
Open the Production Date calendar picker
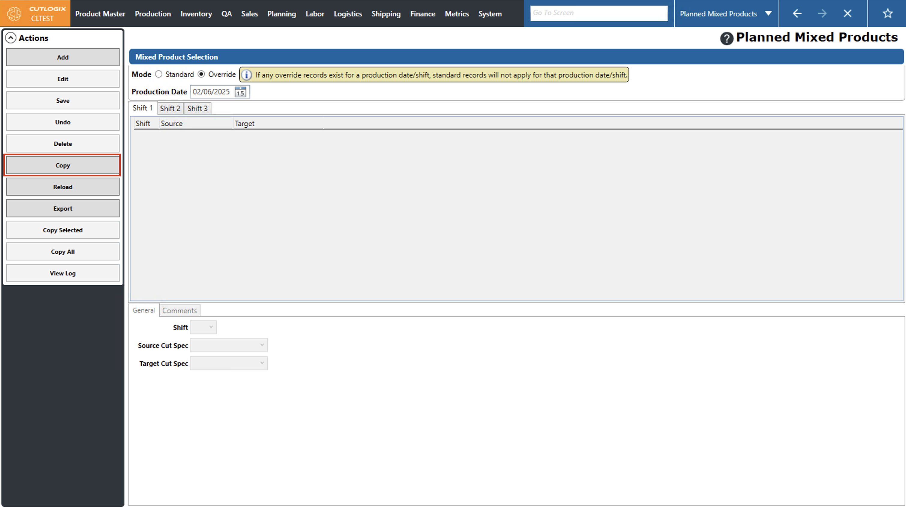click(x=240, y=92)
